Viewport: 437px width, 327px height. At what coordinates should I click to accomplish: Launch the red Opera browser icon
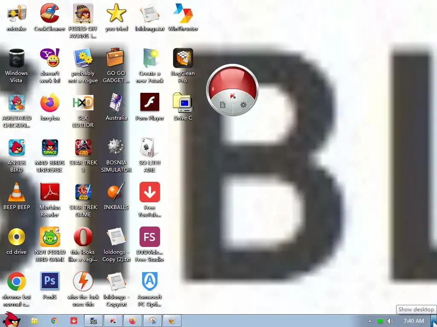point(83,237)
